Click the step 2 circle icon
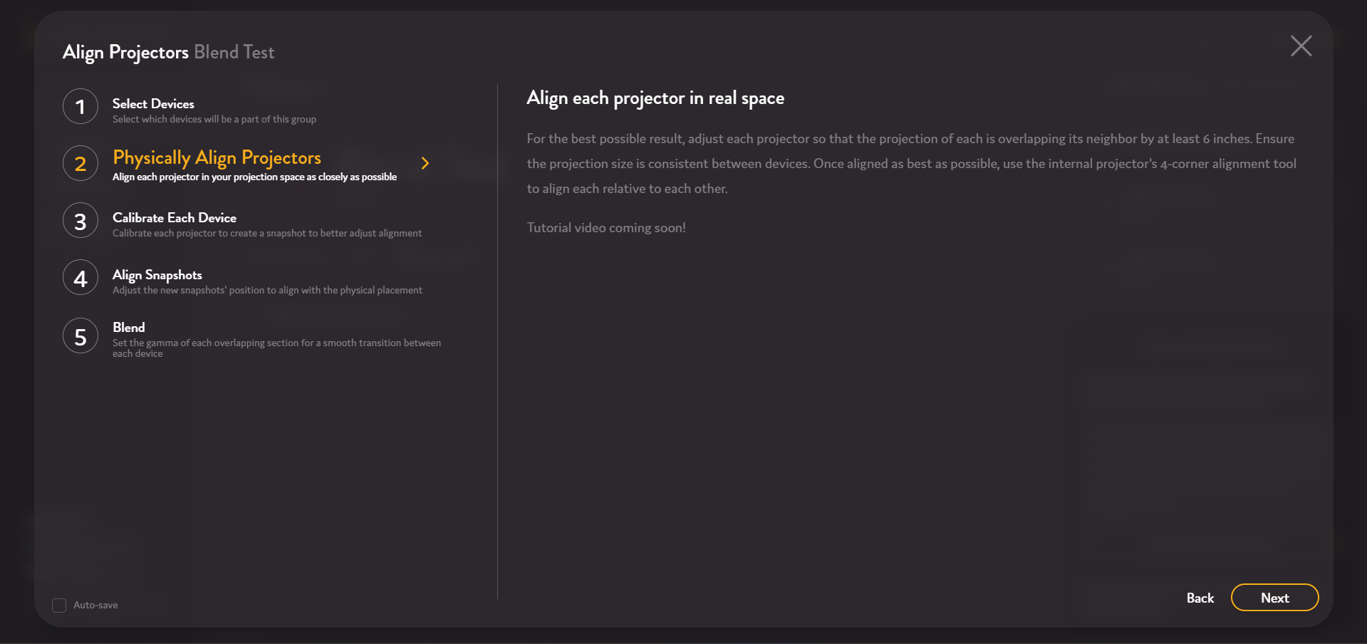 (x=80, y=164)
